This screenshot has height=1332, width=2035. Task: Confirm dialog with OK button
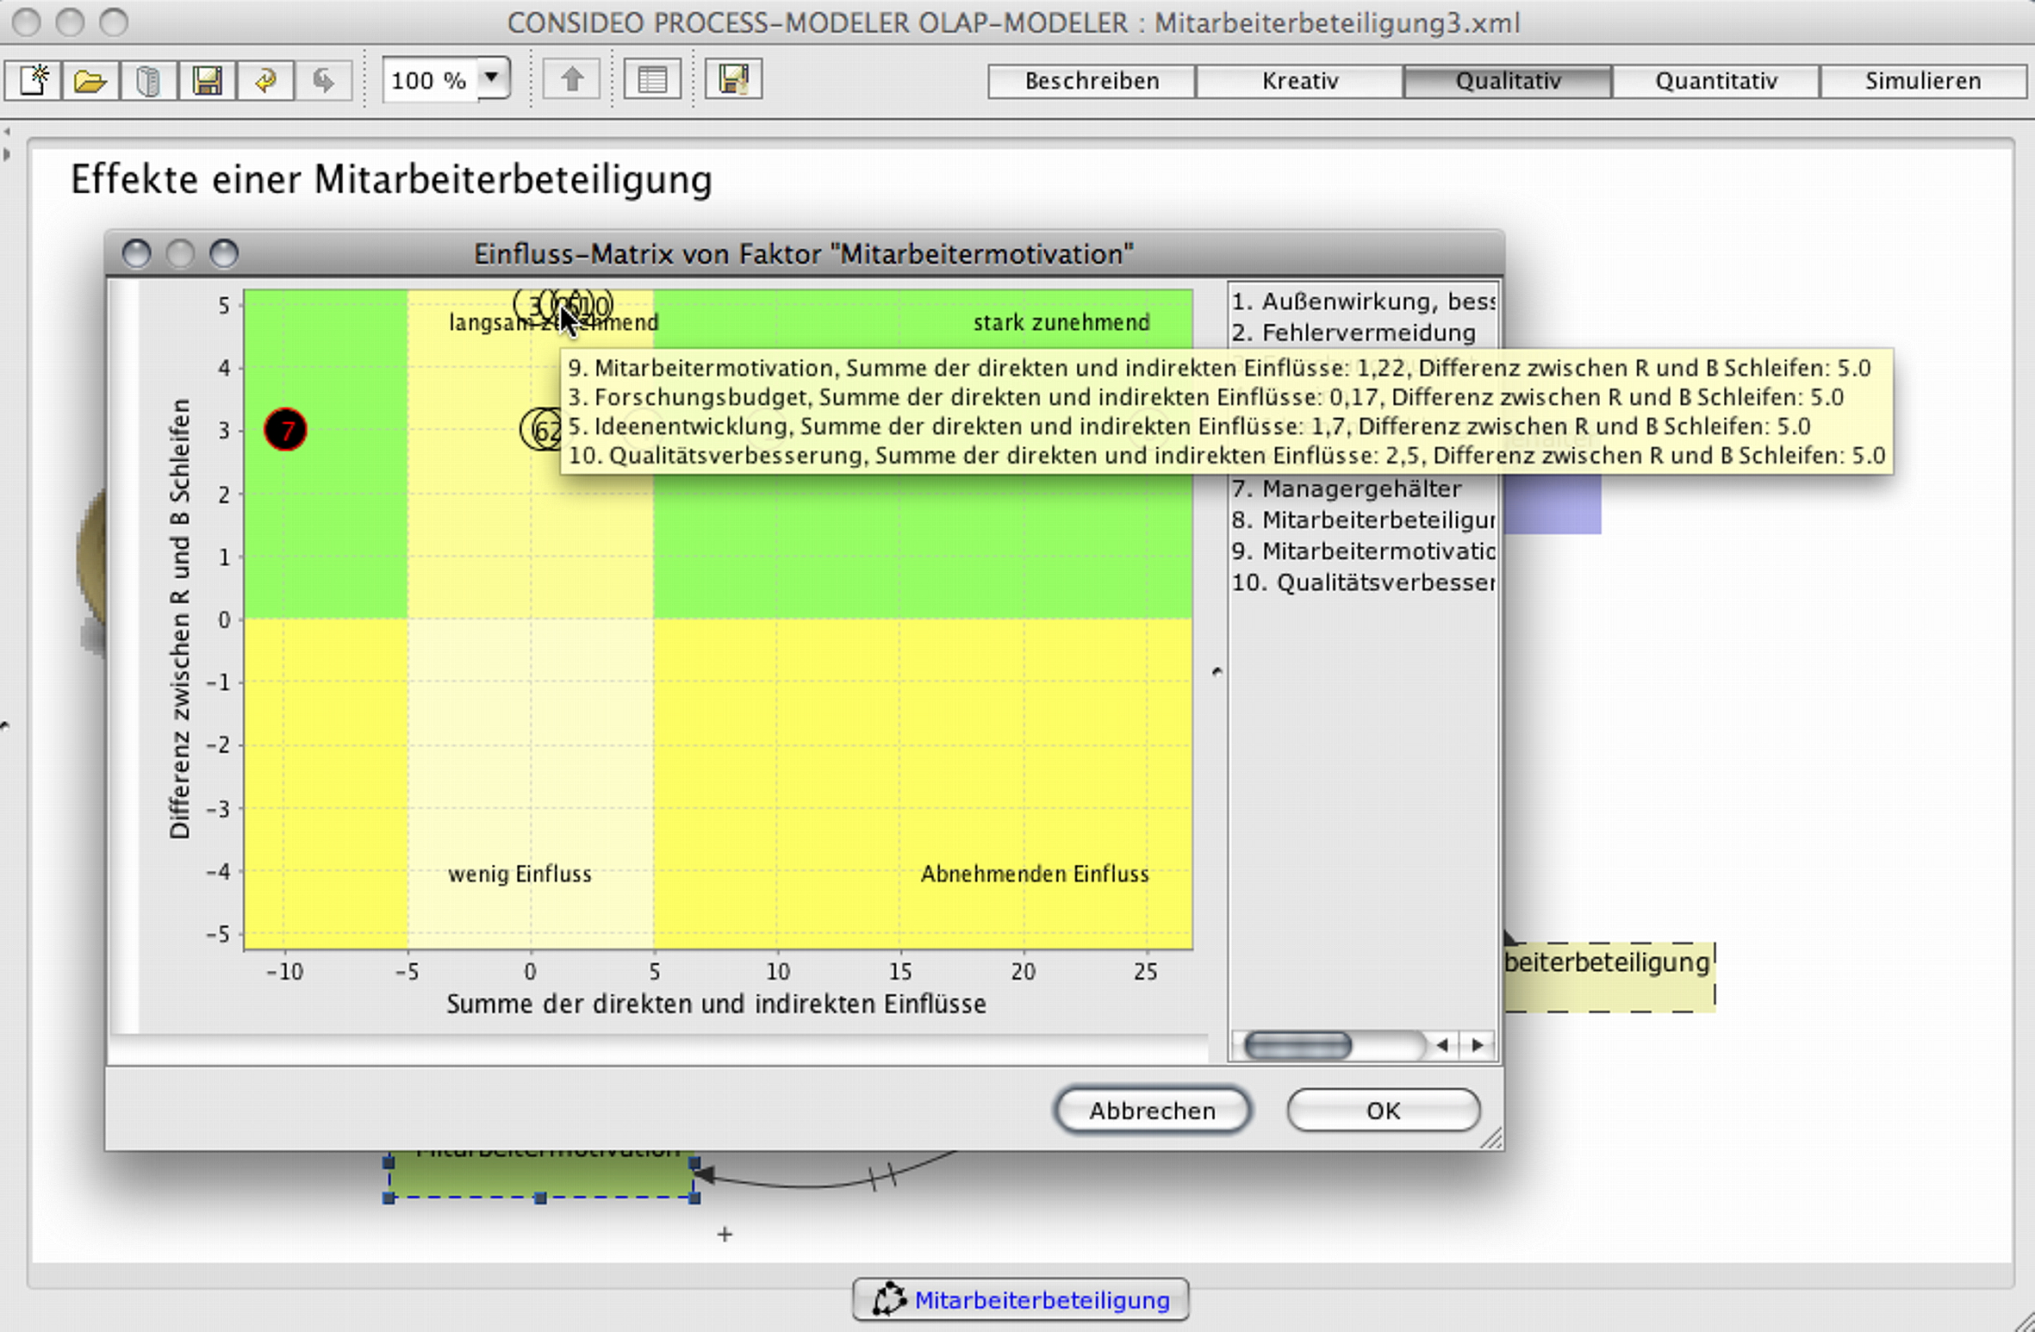(1383, 1110)
